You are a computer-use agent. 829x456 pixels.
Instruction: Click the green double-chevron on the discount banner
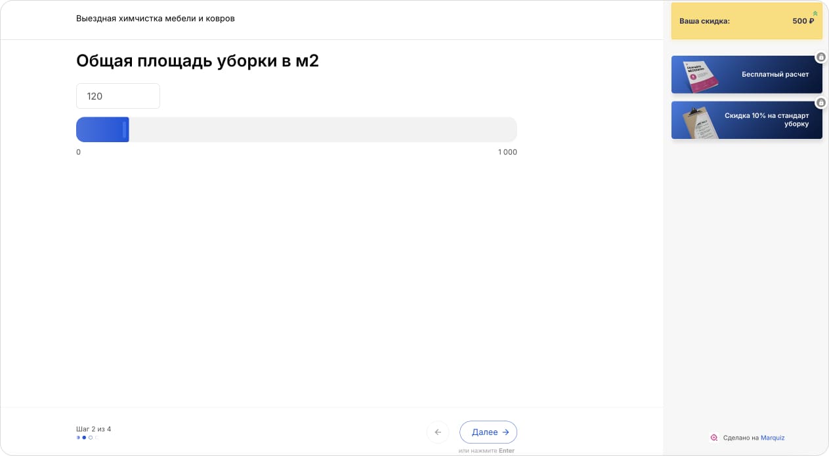pyautogui.click(x=815, y=12)
